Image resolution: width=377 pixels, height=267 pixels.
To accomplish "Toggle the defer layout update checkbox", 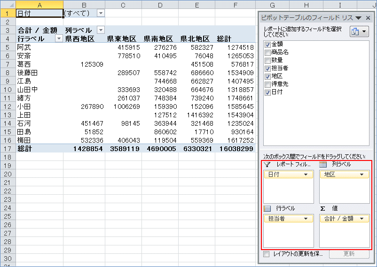I will (267, 254).
